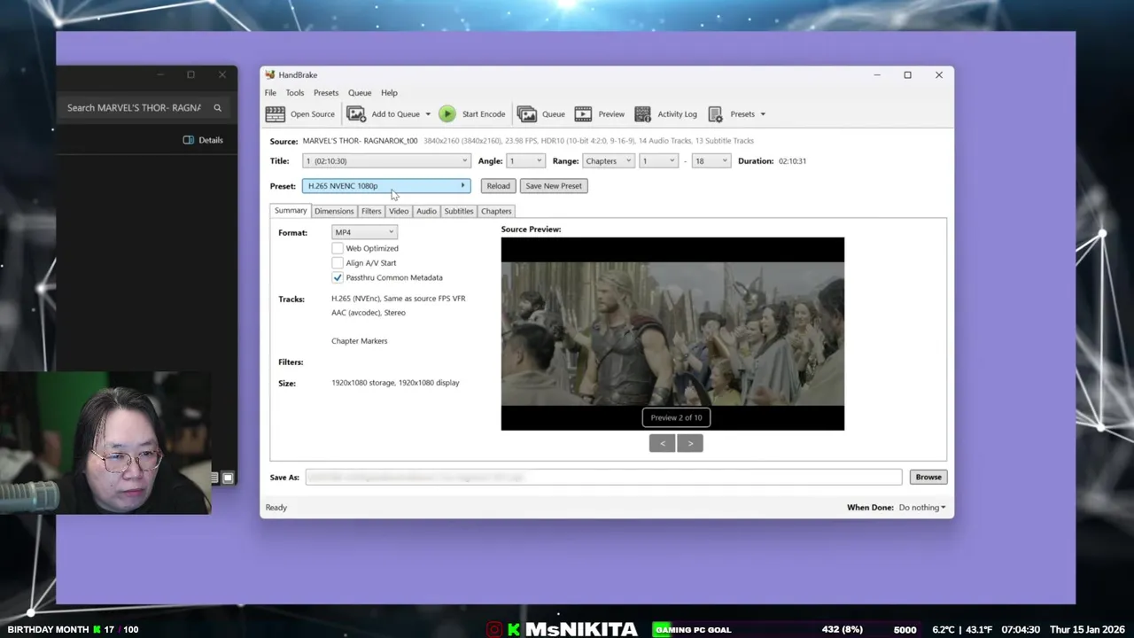Screen dimensions: 1134x638
Task: Open the Angle dropdown
Action: [x=525, y=161]
